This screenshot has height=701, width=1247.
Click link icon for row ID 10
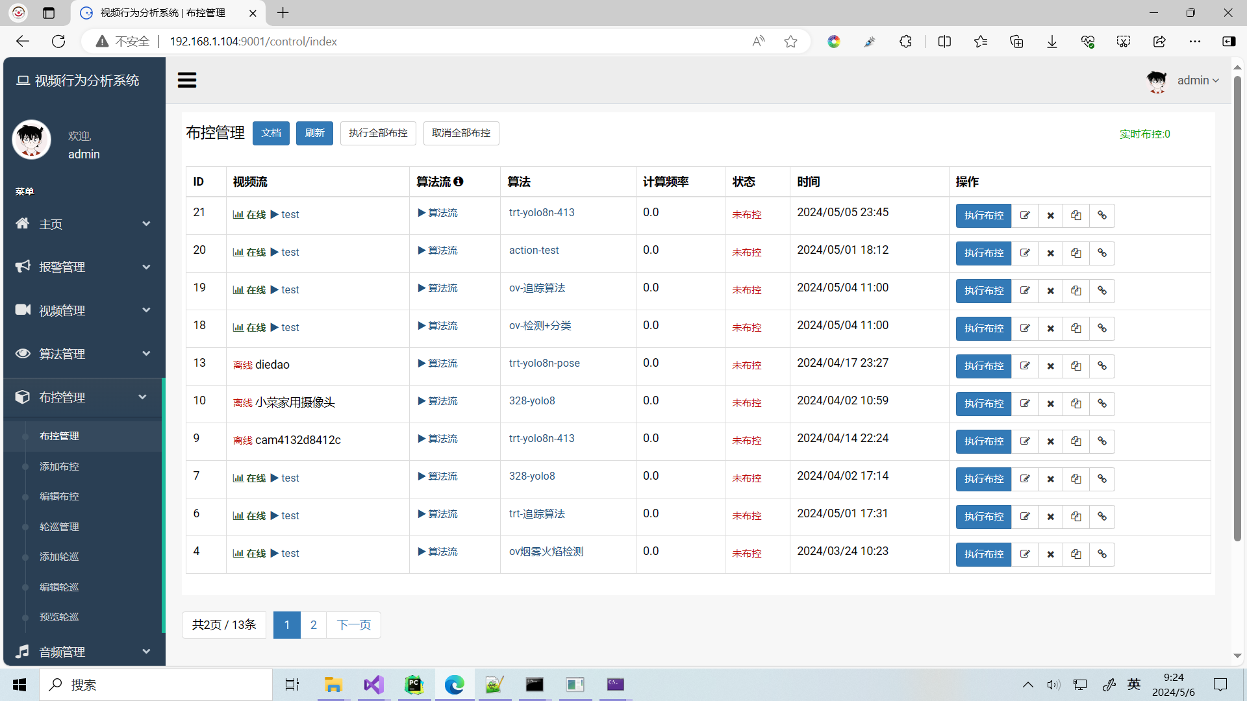coord(1102,404)
